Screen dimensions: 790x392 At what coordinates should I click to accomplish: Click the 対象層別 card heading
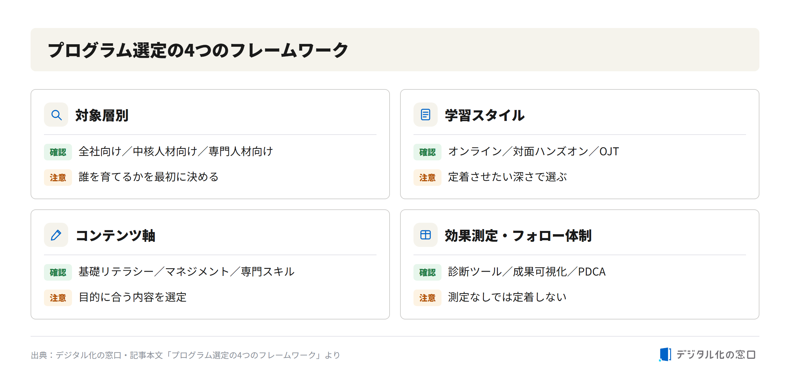(102, 115)
